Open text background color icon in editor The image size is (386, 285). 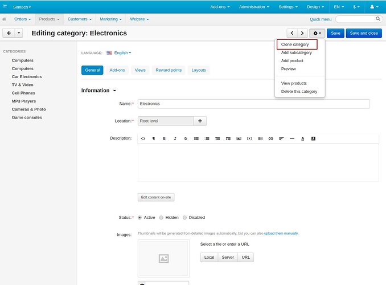(313, 139)
